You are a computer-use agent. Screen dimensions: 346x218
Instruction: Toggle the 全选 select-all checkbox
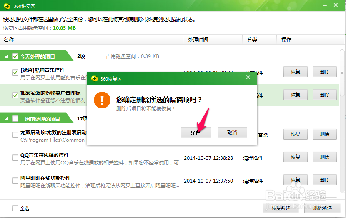pos(15,208)
